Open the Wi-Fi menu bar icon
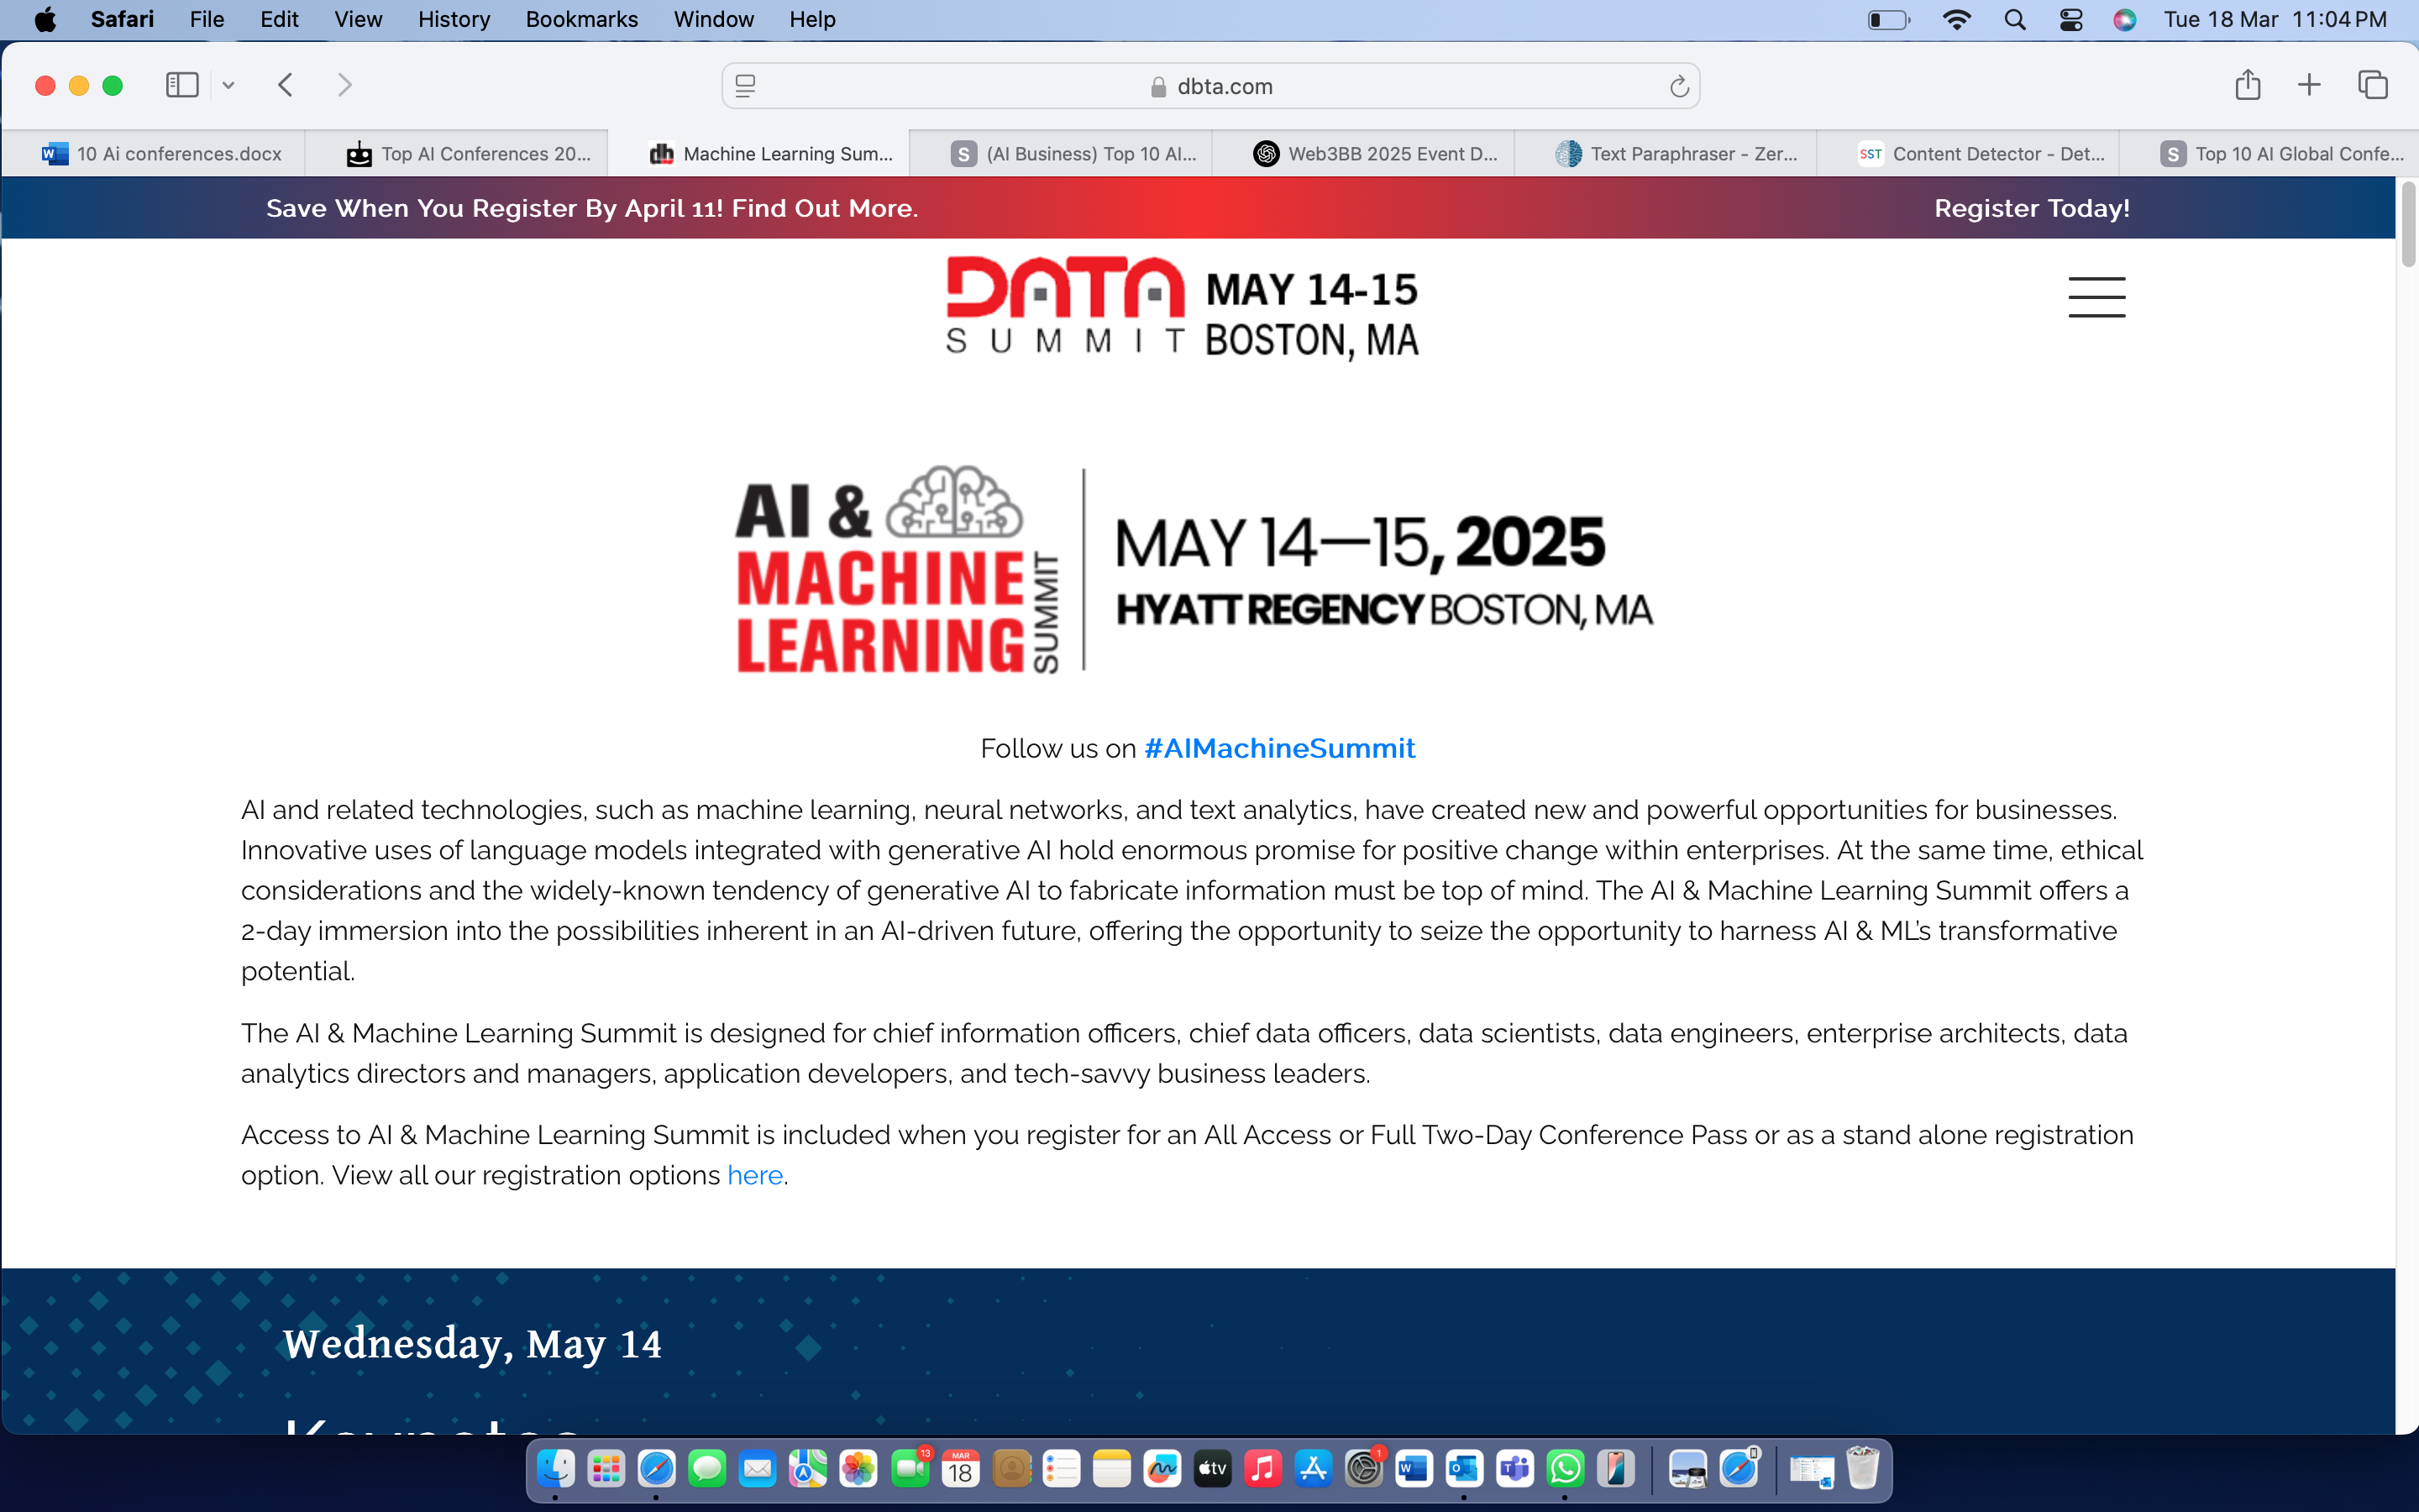Image resolution: width=2419 pixels, height=1512 pixels. pos(1955,20)
